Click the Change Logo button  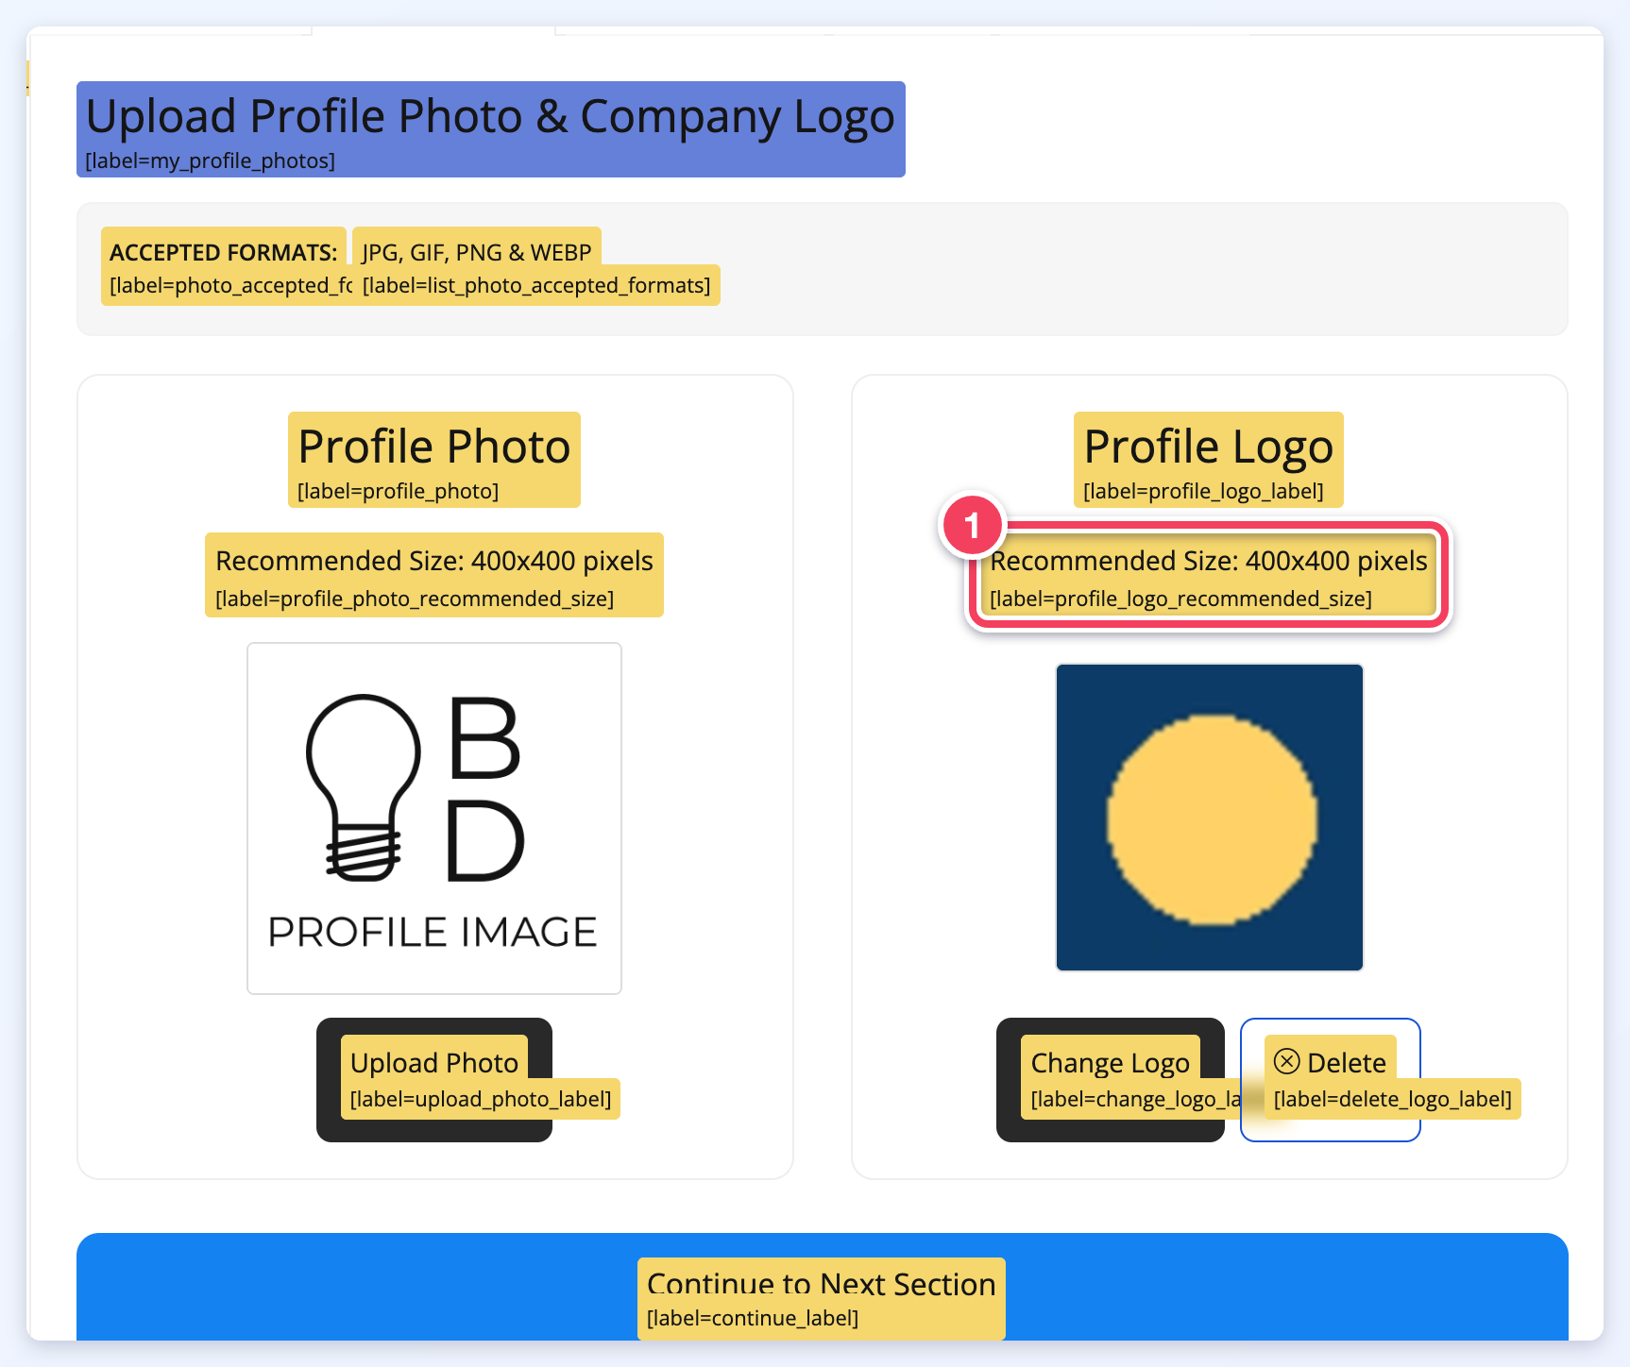(1110, 1079)
